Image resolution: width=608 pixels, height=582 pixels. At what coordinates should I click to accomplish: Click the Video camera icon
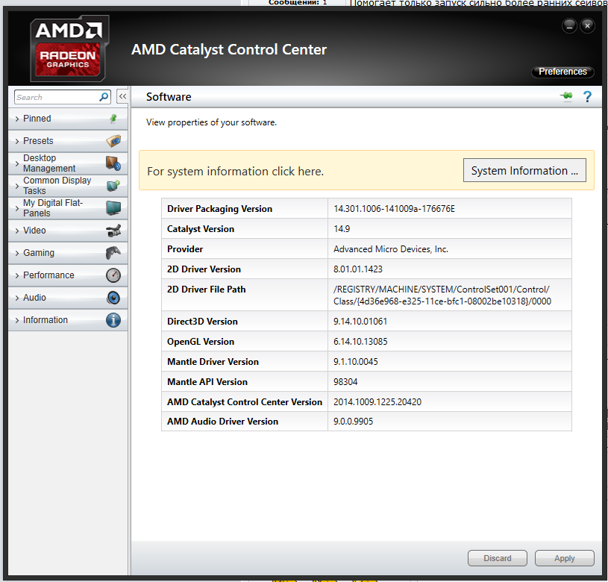coord(113,231)
